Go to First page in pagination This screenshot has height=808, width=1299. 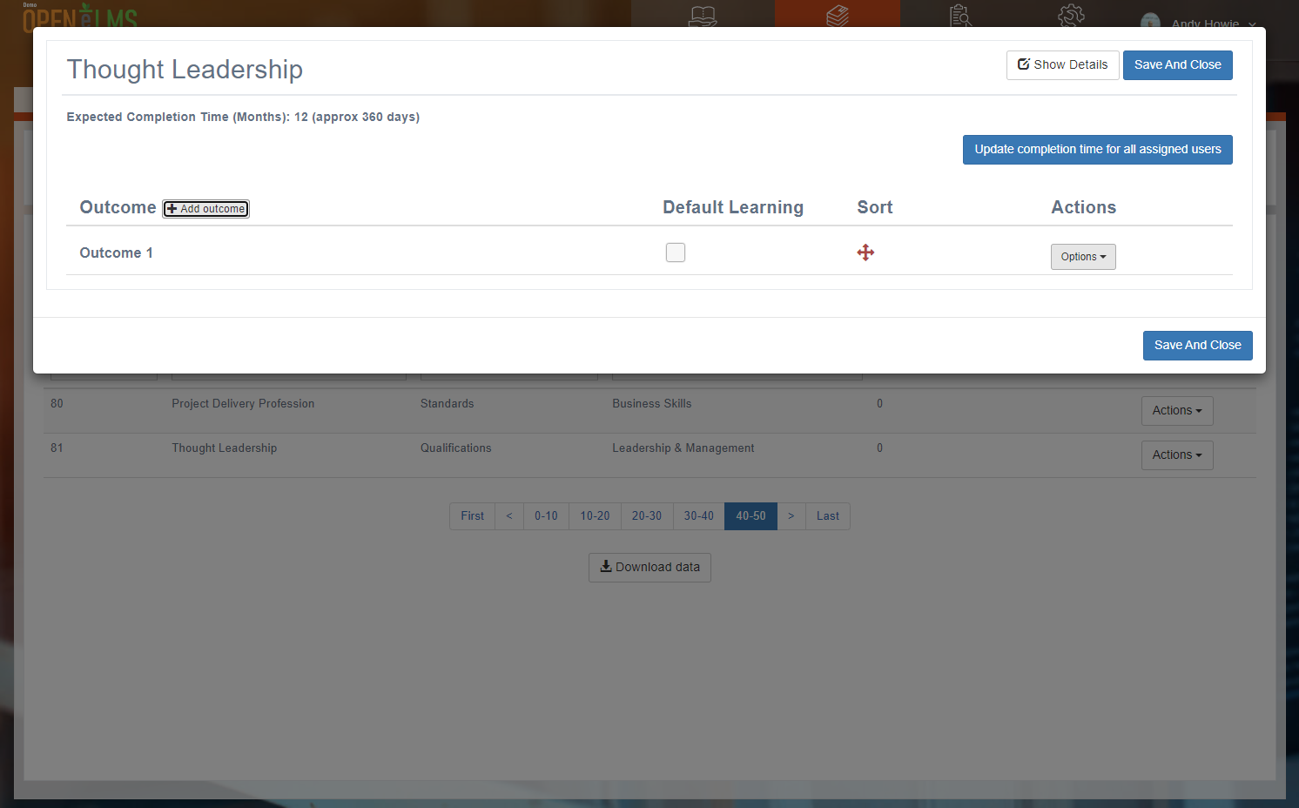click(x=473, y=516)
